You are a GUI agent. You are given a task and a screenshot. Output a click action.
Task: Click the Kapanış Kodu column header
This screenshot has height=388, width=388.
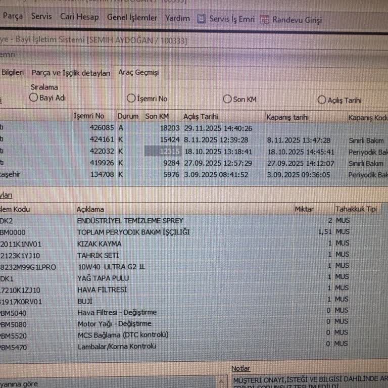tap(368, 118)
